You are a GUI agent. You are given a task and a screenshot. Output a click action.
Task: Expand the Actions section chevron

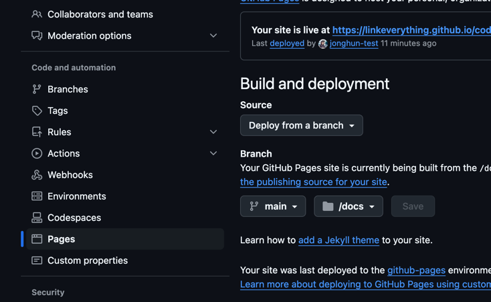(213, 153)
